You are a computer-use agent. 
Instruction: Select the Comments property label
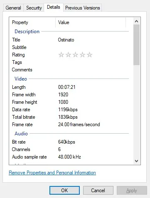point(22,70)
